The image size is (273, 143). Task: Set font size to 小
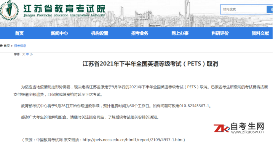pos(31,54)
